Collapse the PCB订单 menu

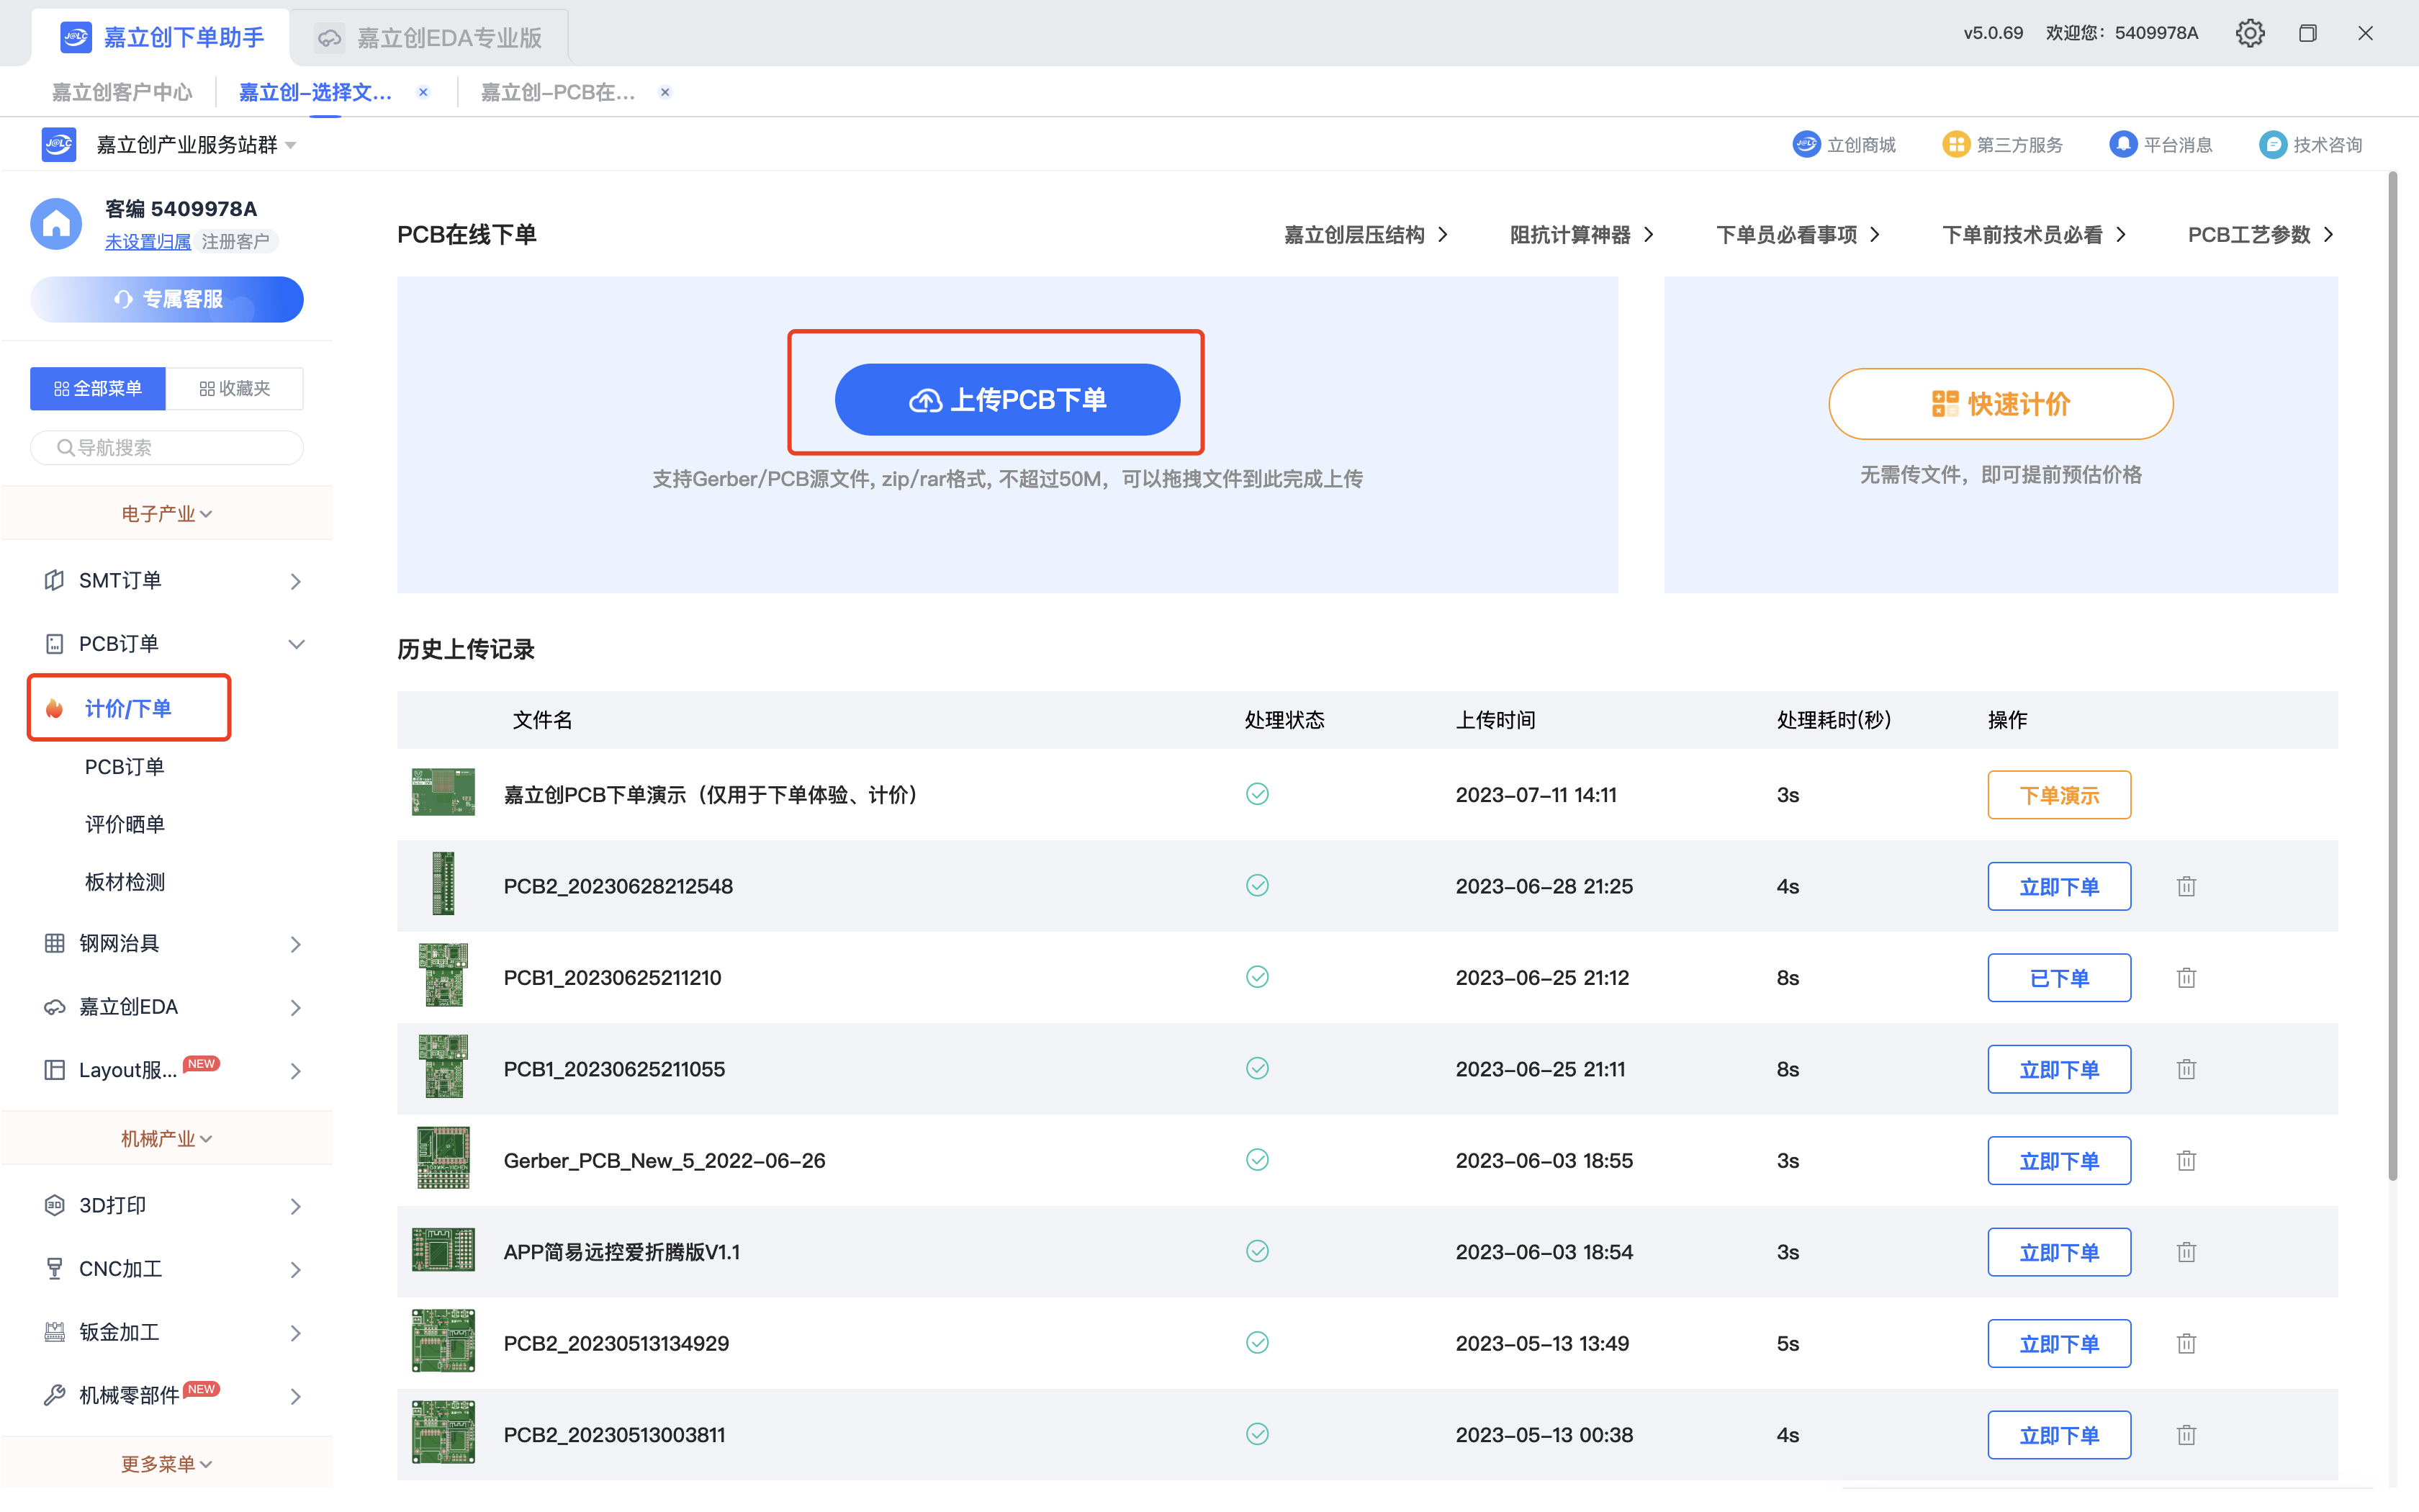click(296, 644)
